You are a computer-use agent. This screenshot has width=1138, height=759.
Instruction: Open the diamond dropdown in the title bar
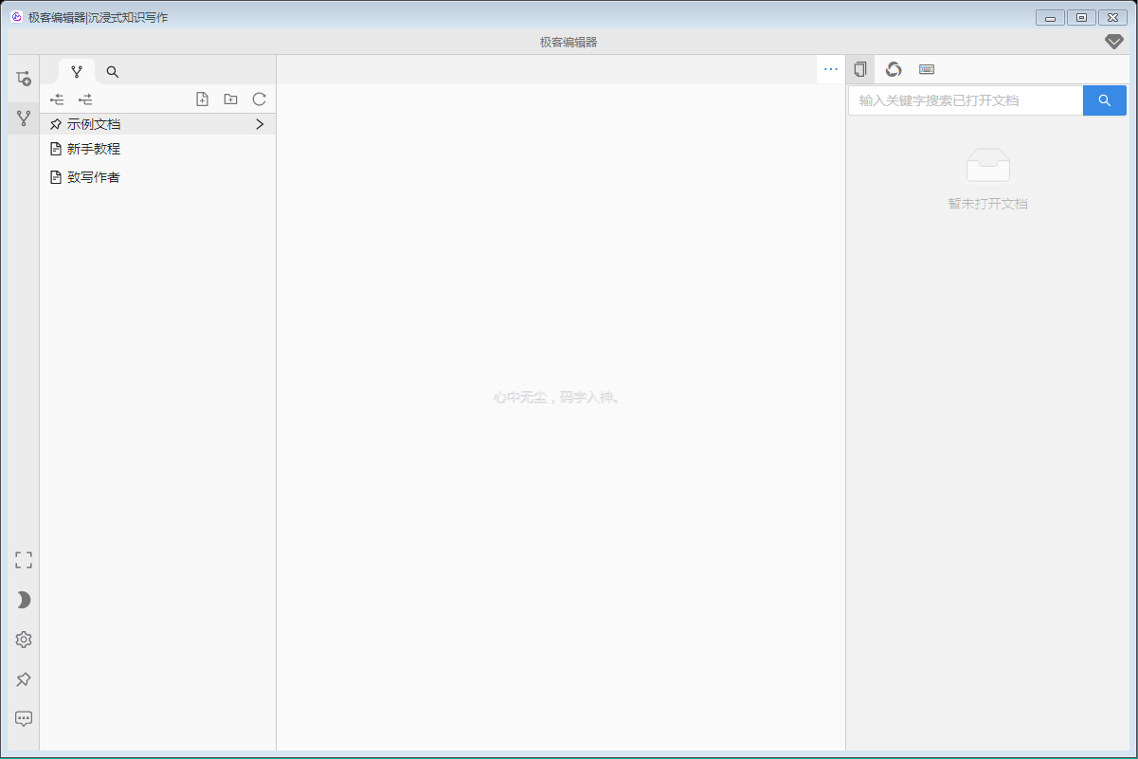tap(1114, 42)
